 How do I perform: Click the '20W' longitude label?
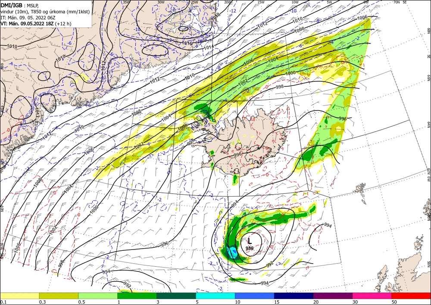tap(228, 2)
